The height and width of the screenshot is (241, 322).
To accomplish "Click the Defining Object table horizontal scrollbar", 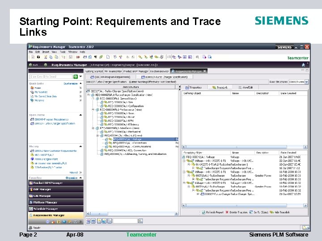I will coord(245,147).
